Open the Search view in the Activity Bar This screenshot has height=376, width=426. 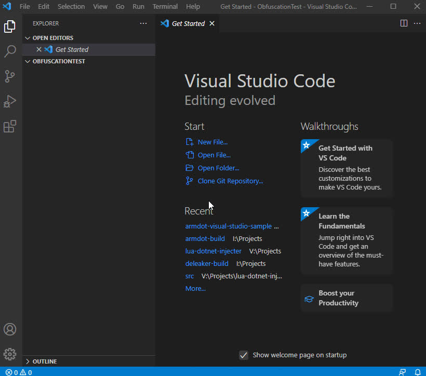(10, 51)
